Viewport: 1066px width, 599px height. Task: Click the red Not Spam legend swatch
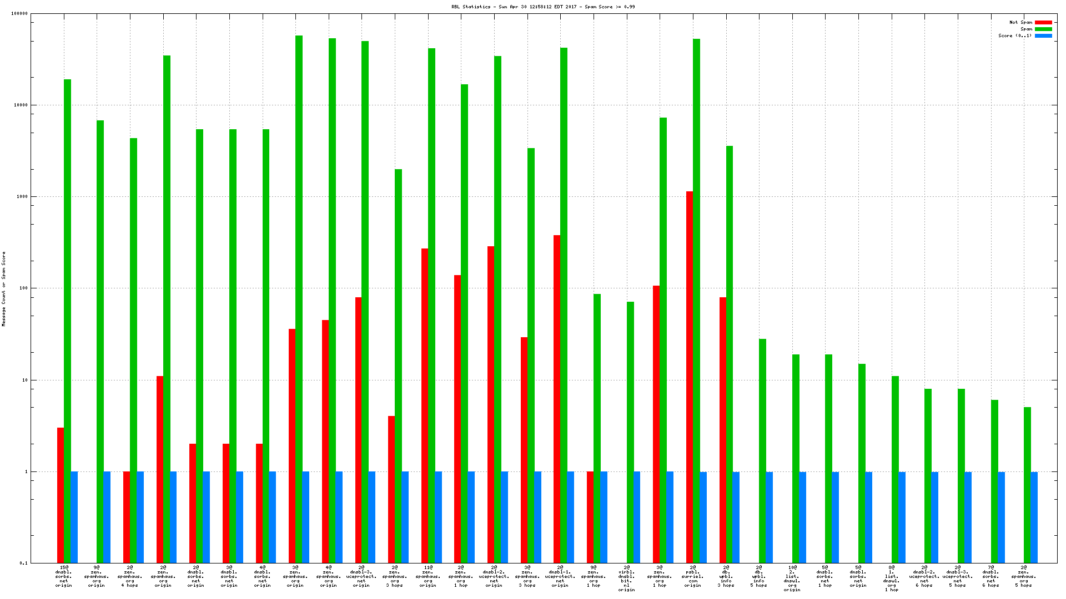pos(1043,23)
